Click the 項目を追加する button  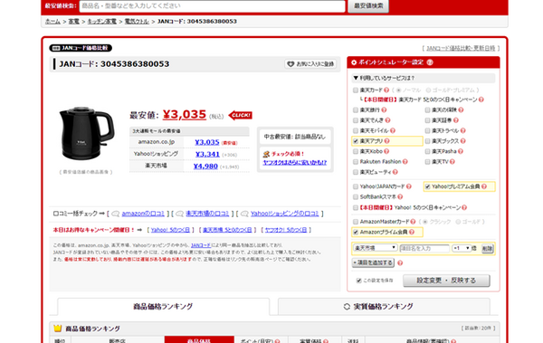coord(373,262)
